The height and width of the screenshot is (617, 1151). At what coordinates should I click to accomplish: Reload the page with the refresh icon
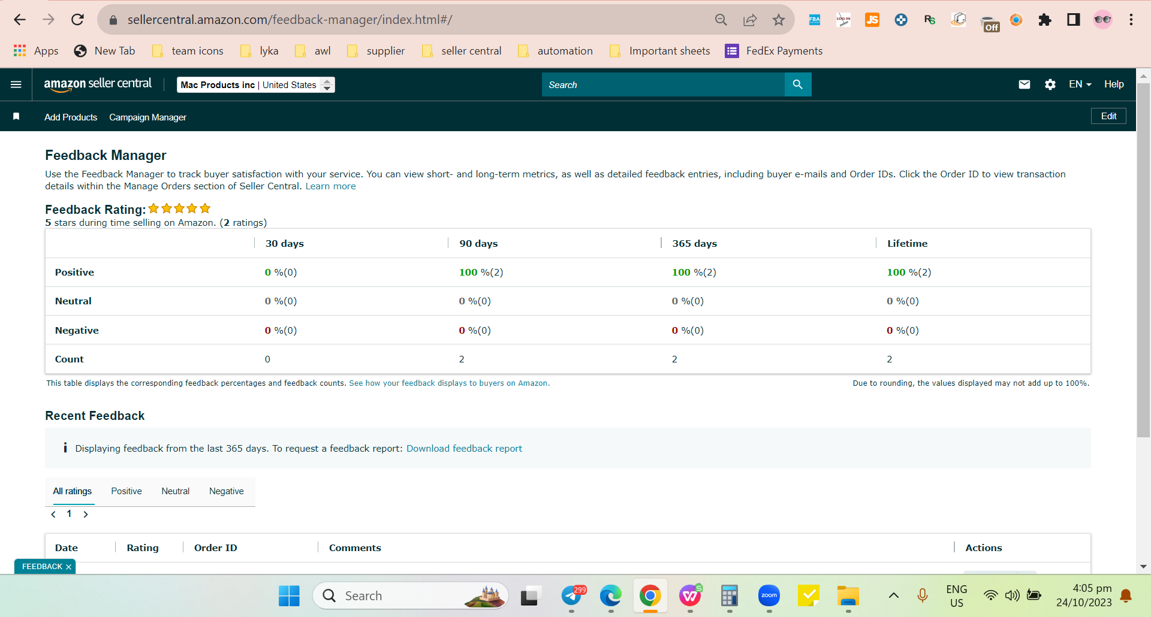[x=77, y=20]
